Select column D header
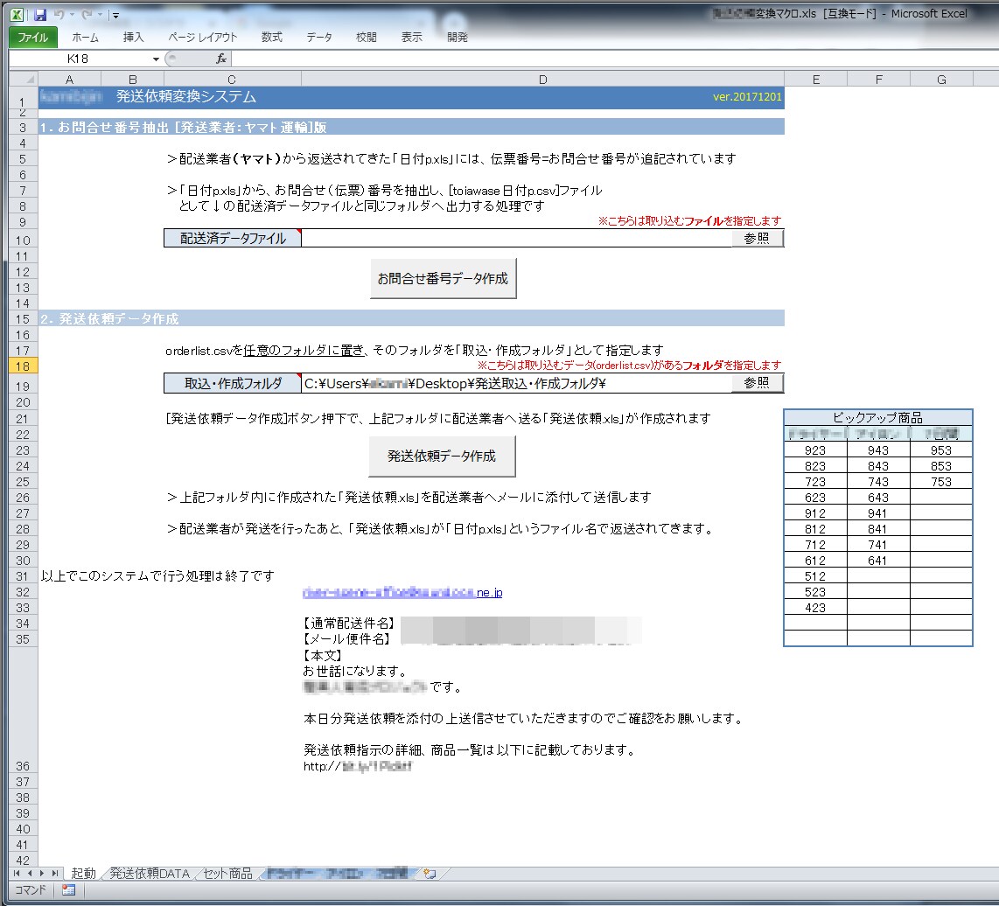This screenshot has height=906, width=999. (543, 79)
